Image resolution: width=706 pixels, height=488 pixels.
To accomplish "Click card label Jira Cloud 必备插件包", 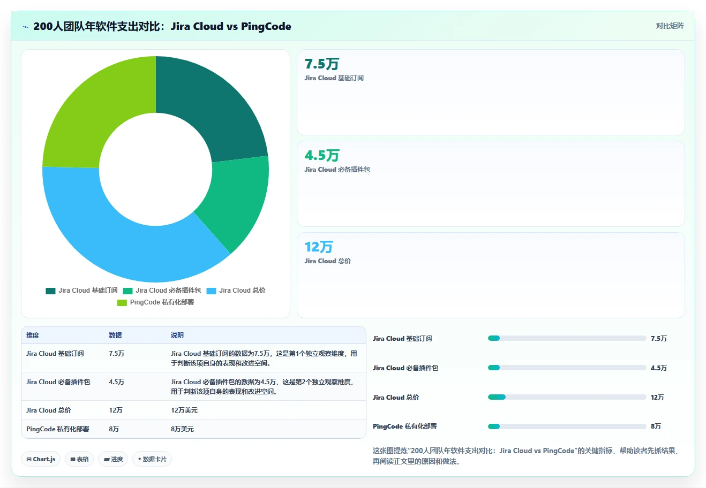I will [x=337, y=170].
